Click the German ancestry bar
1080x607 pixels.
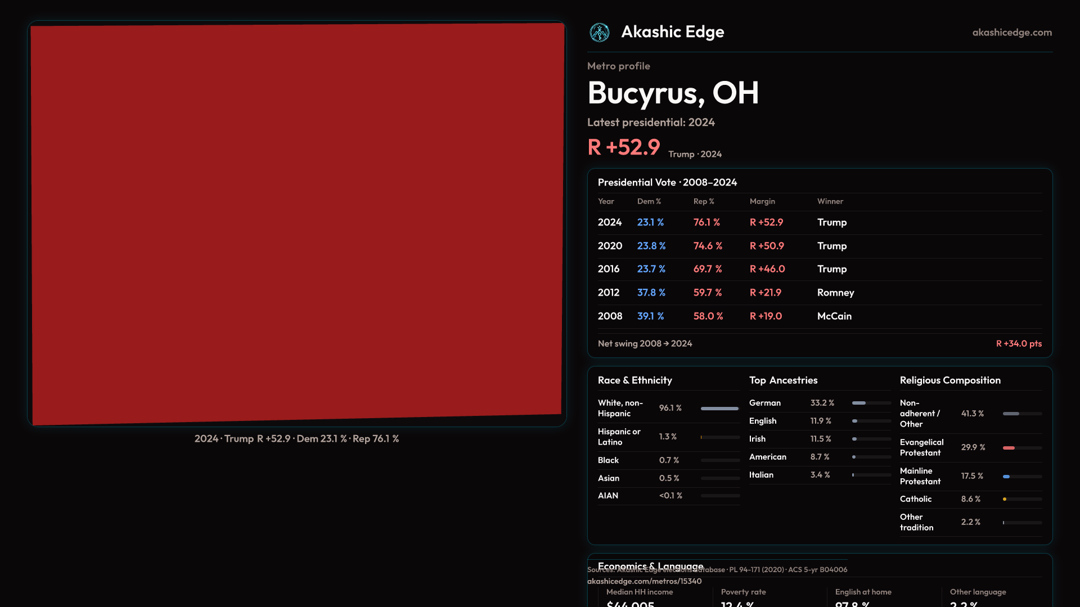(859, 403)
